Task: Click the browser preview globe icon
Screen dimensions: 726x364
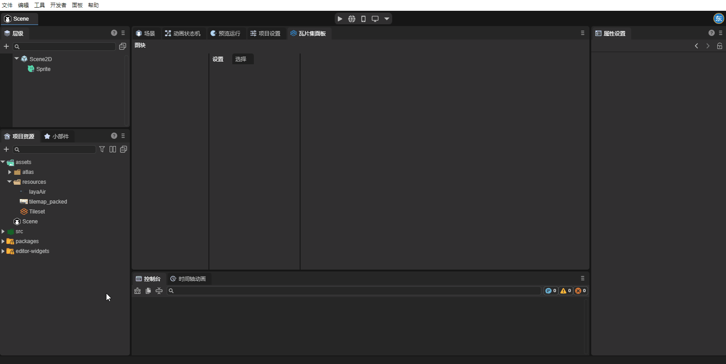Action: (x=352, y=19)
